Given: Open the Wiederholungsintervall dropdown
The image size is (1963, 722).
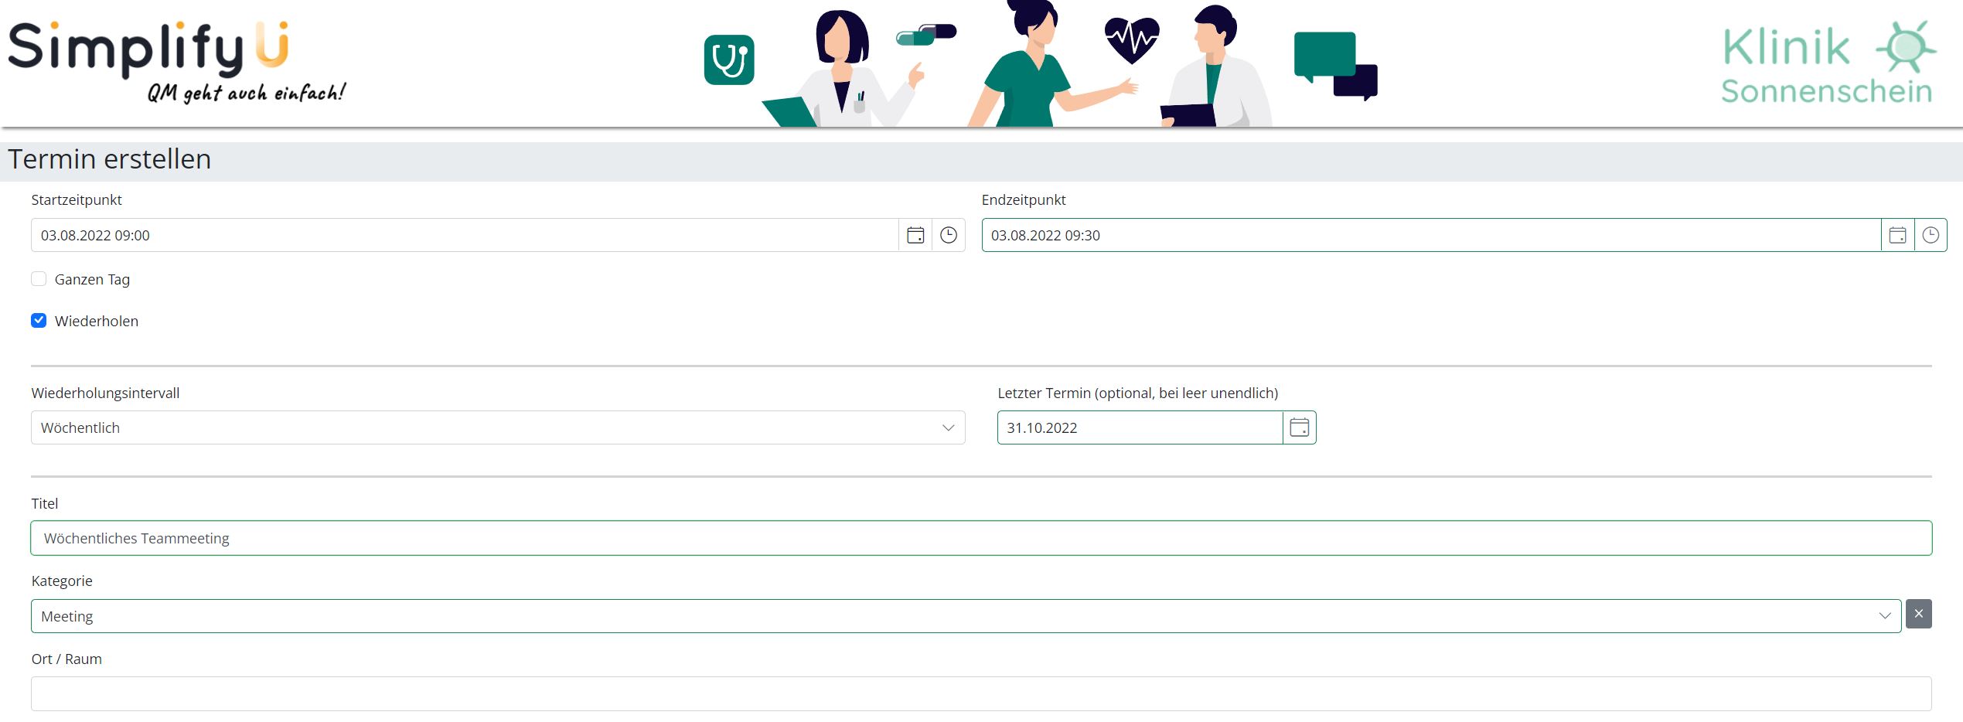Looking at the screenshot, I should pos(498,427).
